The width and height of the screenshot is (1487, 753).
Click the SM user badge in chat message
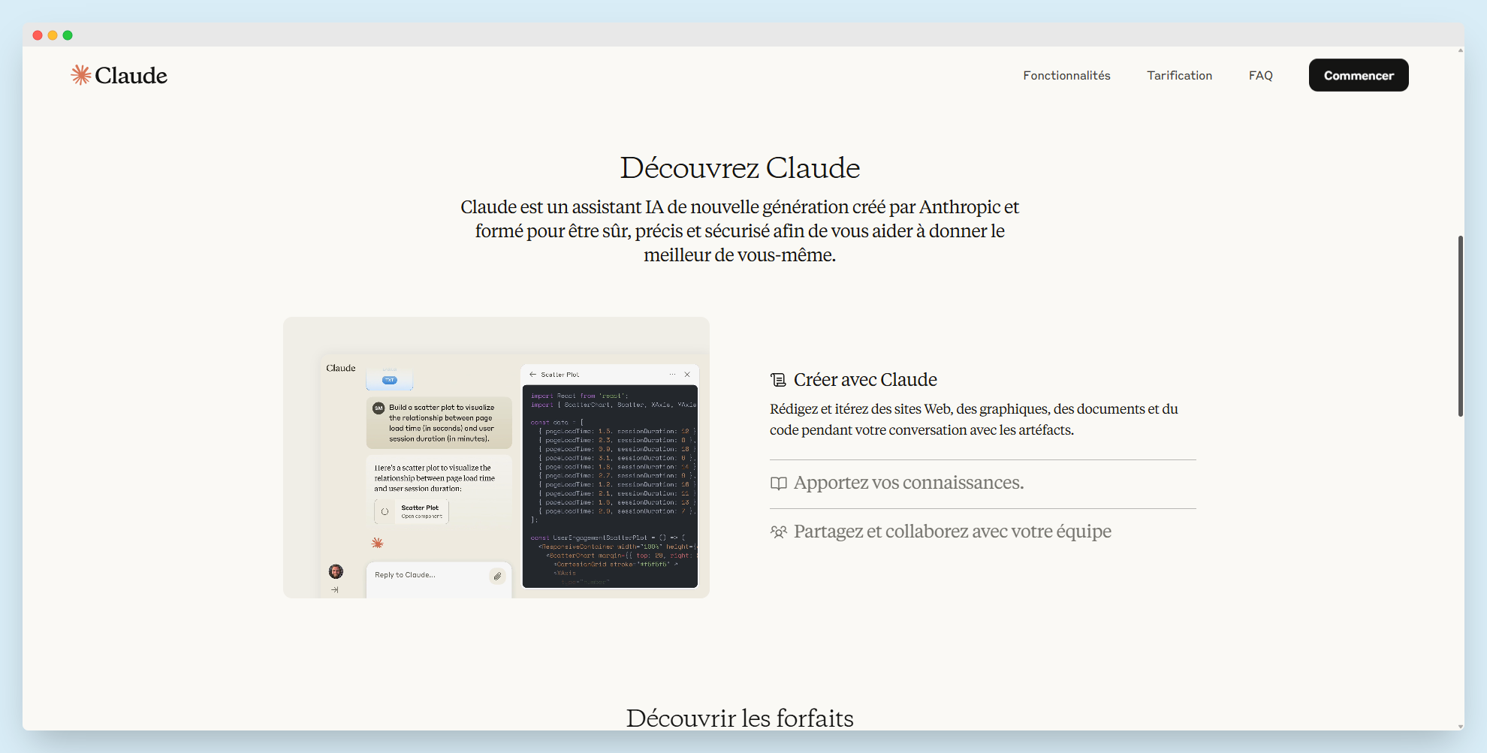click(x=379, y=408)
